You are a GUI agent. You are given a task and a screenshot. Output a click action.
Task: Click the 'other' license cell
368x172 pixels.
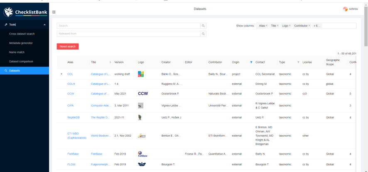click(306, 135)
